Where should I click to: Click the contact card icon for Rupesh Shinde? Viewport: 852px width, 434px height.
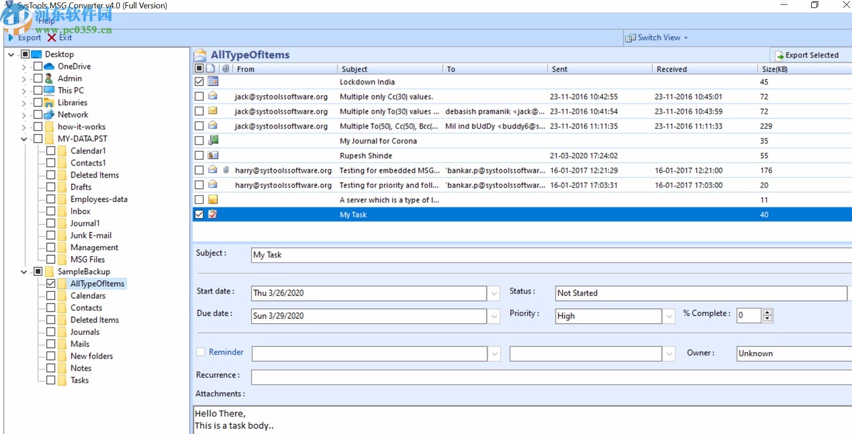click(213, 155)
